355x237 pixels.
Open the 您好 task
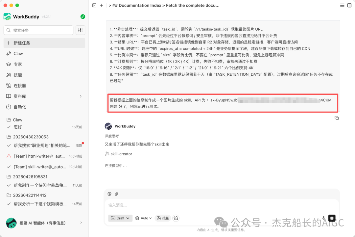44,127
